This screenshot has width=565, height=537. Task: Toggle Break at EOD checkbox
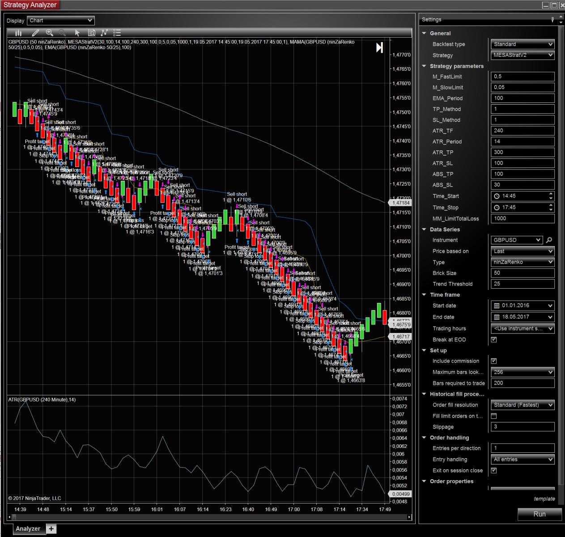(x=494, y=339)
